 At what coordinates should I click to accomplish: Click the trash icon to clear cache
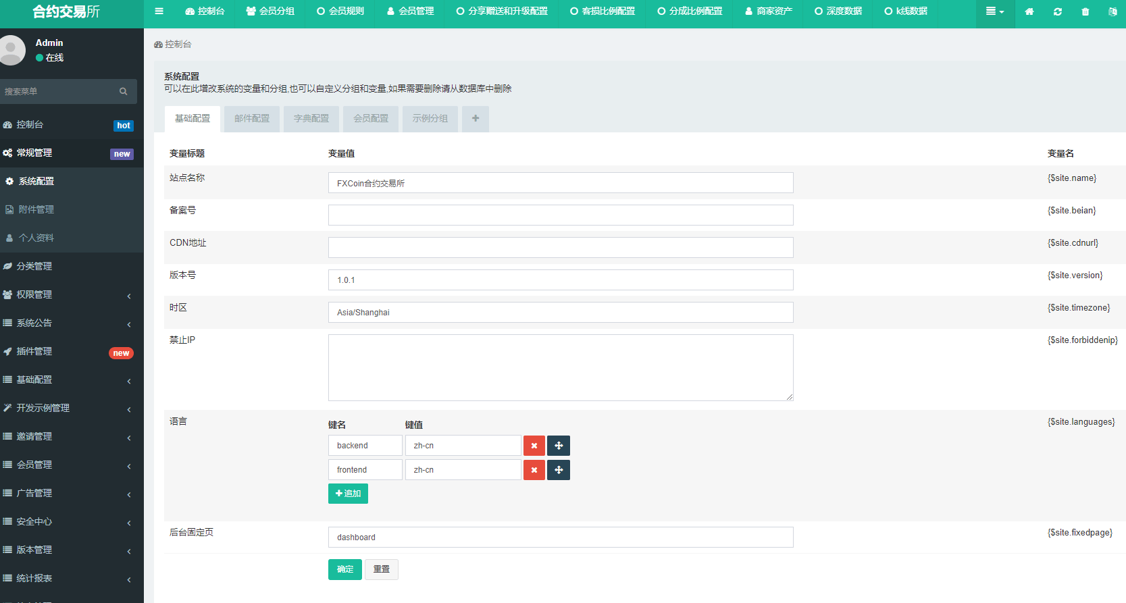(x=1085, y=11)
